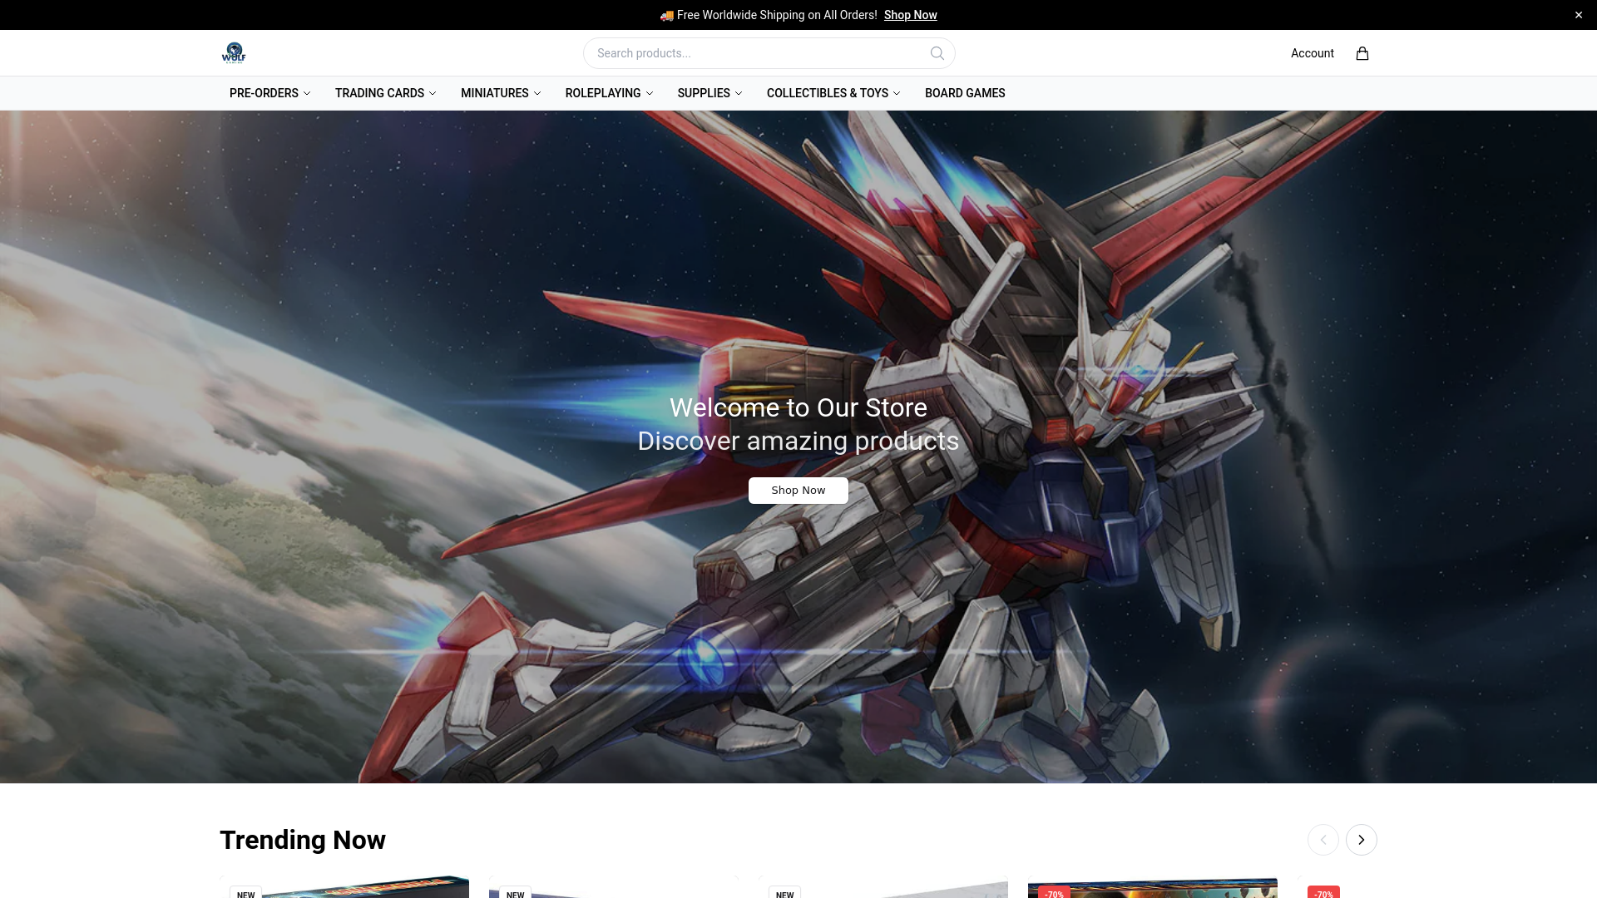Click the search magnifier icon
The image size is (1597, 898).
[937, 53]
